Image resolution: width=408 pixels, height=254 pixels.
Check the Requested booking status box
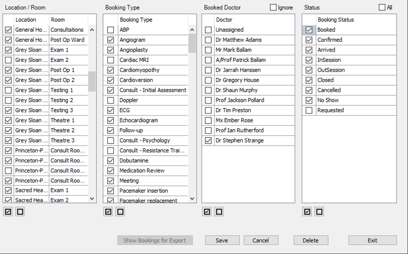pos(309,110)
